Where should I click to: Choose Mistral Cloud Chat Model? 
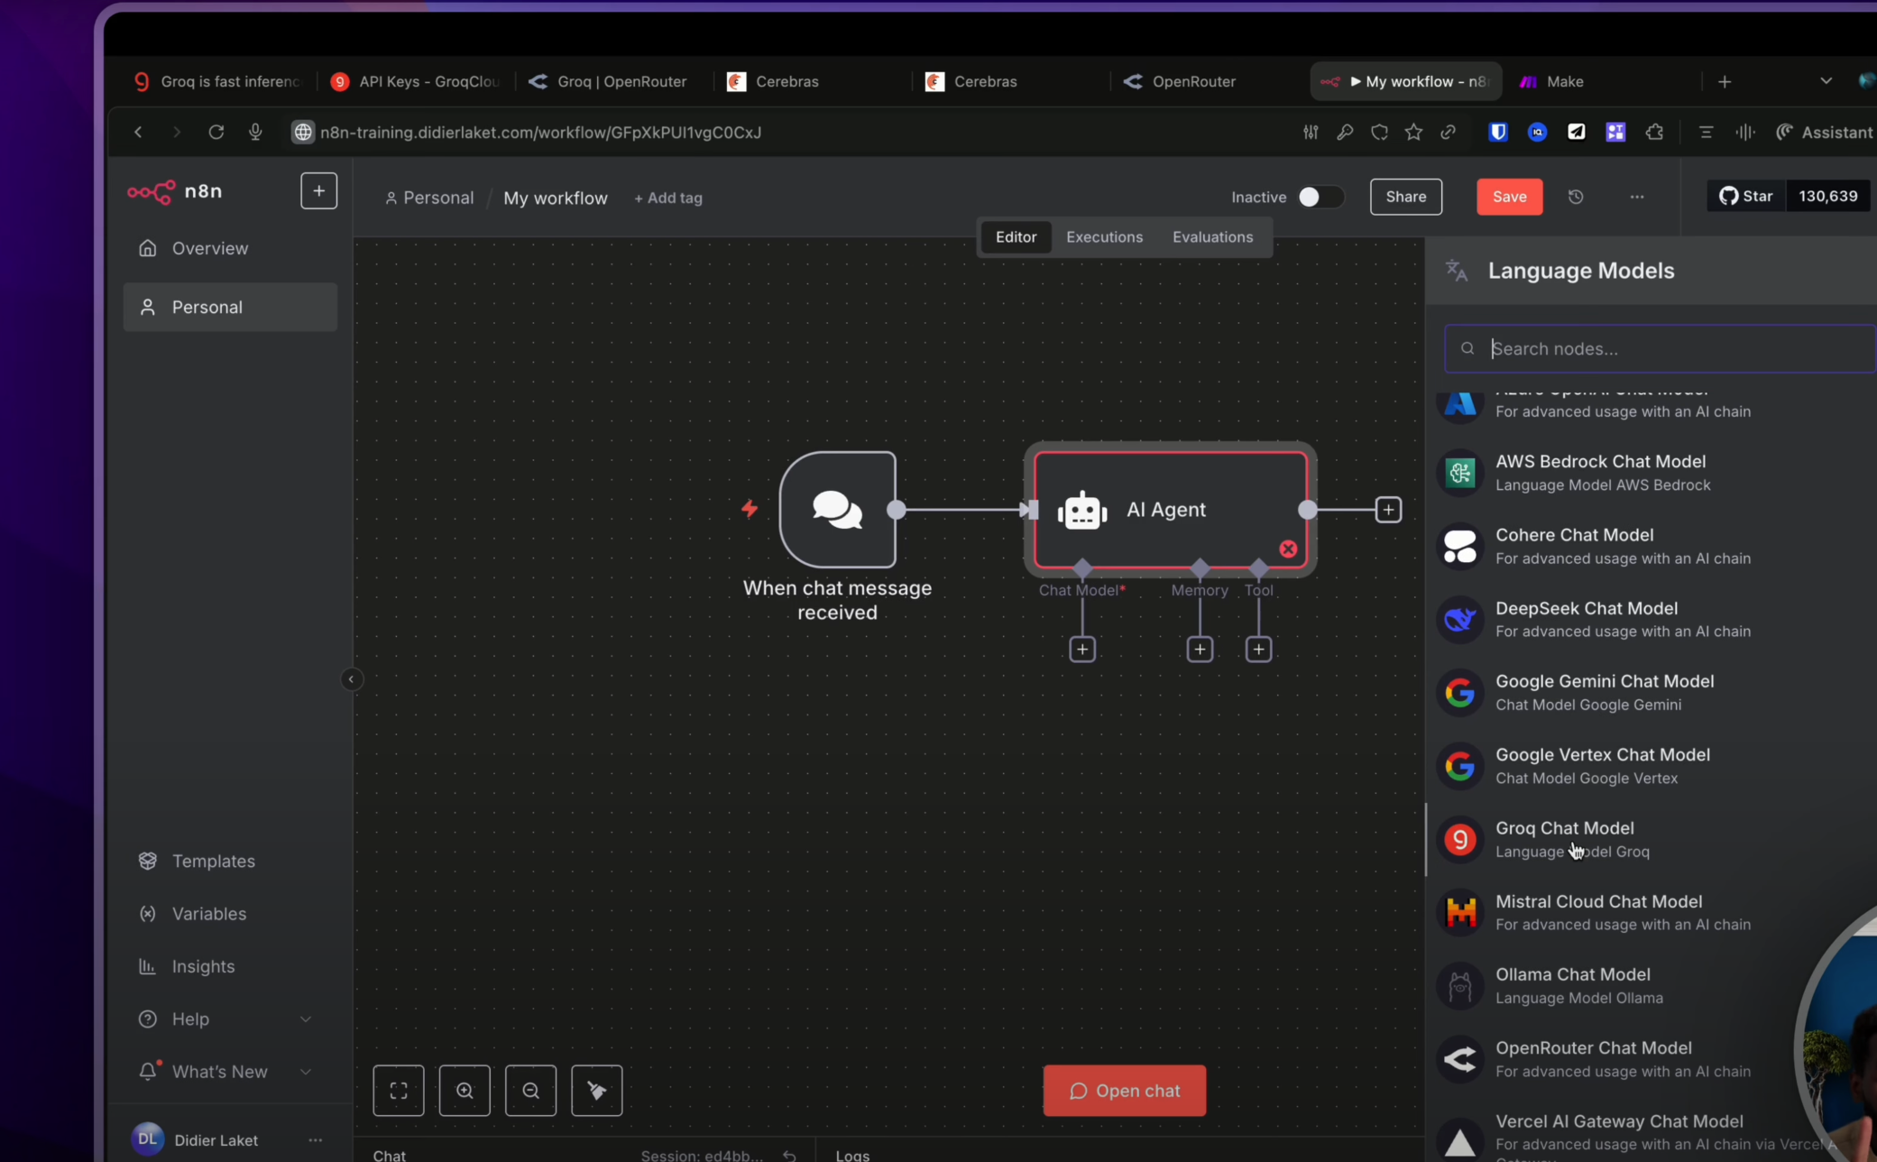click(x=1656, y=912)
